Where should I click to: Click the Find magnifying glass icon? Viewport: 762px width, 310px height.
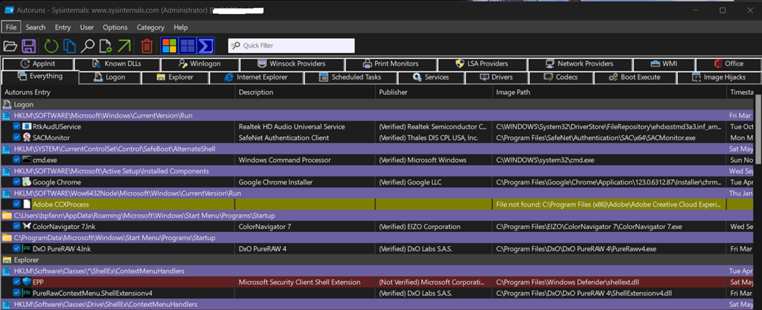click(88, 46)
